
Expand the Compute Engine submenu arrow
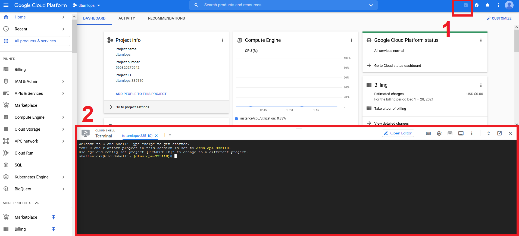[x=63, y=117]
